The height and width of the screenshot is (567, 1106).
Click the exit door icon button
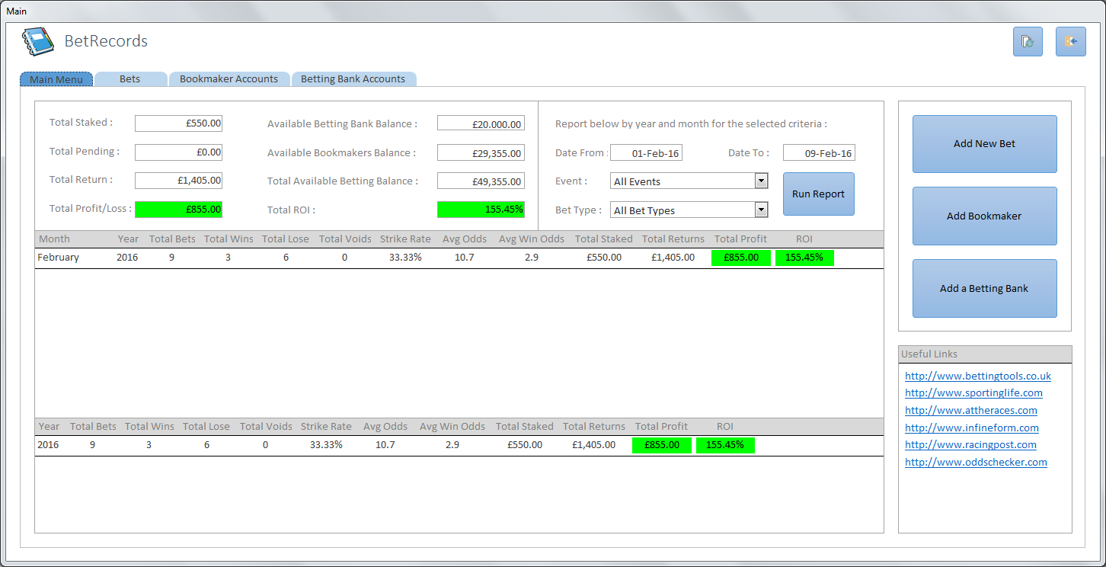(1070, 42)
